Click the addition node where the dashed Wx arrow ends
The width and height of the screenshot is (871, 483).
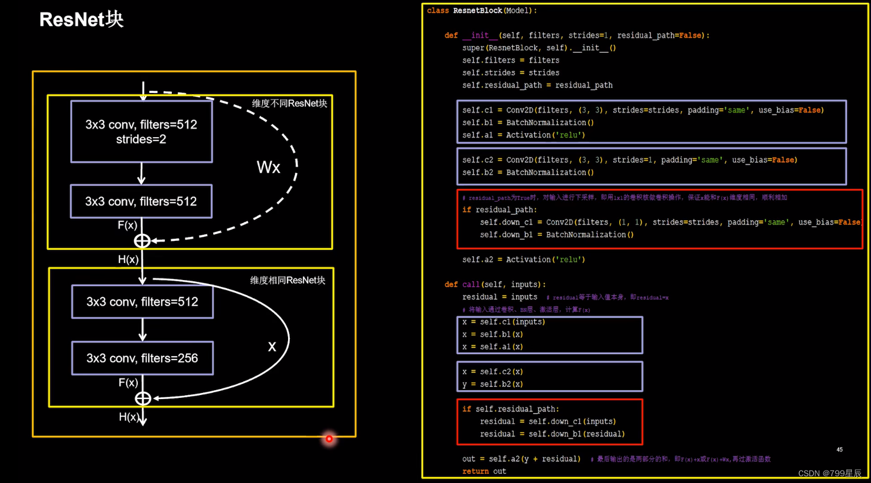[x=142, y=241]
